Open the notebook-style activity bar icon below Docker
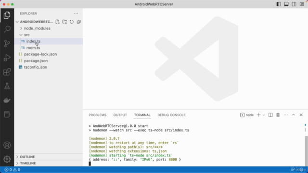 coord(7,114)
